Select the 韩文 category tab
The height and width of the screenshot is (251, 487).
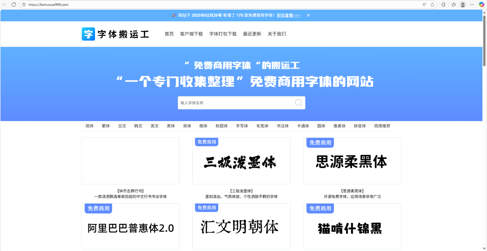click(138, 126)
